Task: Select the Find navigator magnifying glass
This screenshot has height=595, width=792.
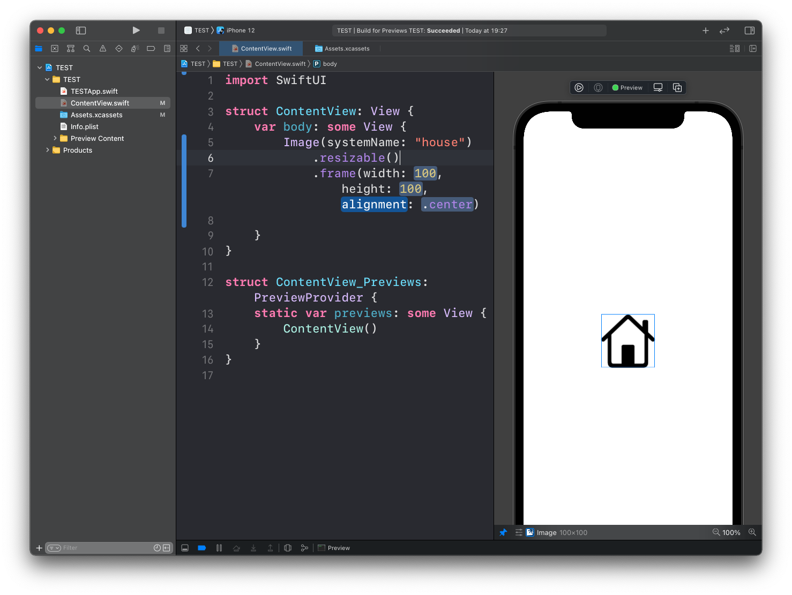Action: (x=87, y=48)
